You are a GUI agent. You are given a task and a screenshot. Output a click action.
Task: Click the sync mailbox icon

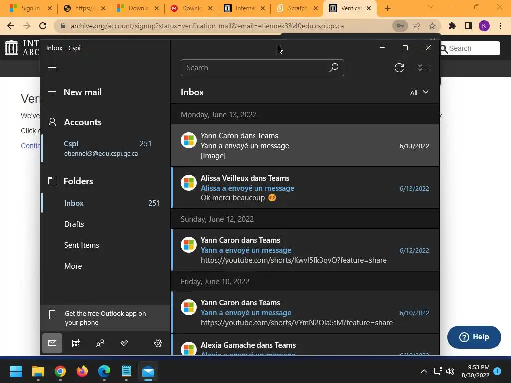[399, 68]
